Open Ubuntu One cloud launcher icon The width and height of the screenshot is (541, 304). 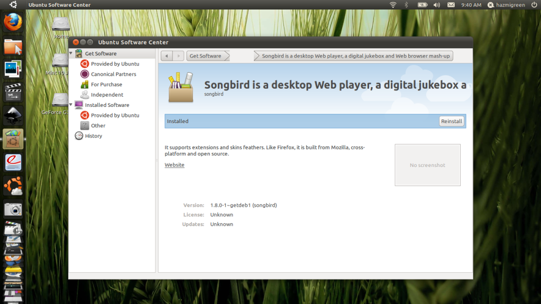(x=13, y=186)
